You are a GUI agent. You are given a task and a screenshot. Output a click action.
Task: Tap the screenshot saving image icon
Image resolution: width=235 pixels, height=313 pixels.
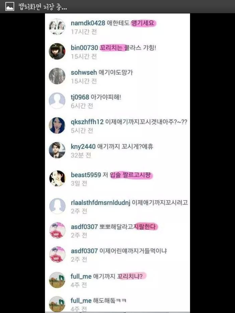point(10,6)
